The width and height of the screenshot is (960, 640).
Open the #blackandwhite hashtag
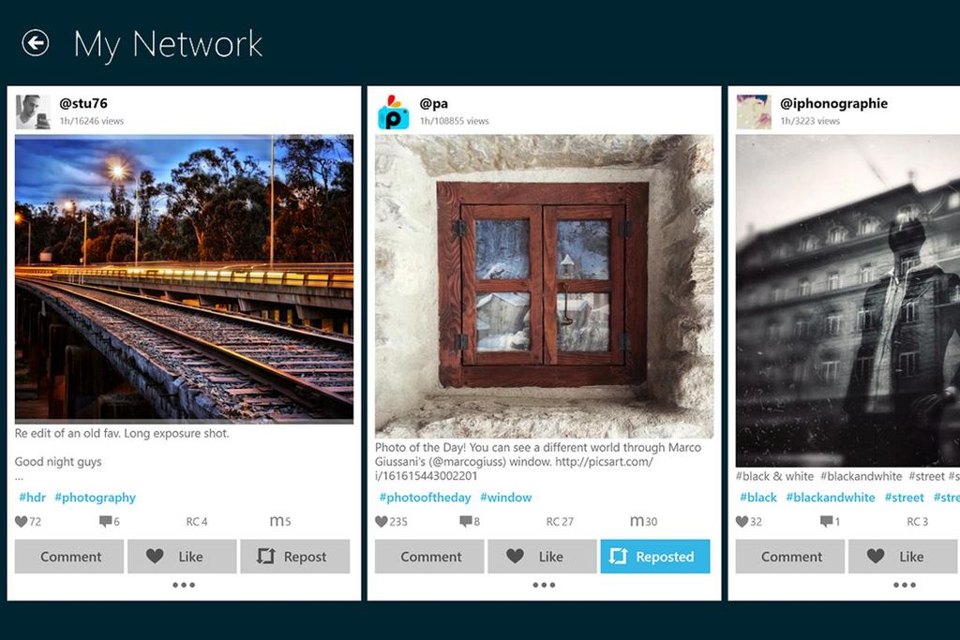(x=831, y=498)
